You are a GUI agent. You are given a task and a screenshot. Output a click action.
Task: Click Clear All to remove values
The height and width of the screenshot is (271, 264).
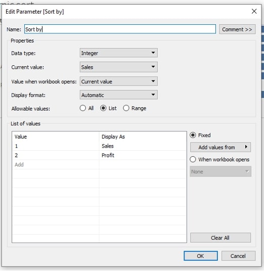click(221, 238)
